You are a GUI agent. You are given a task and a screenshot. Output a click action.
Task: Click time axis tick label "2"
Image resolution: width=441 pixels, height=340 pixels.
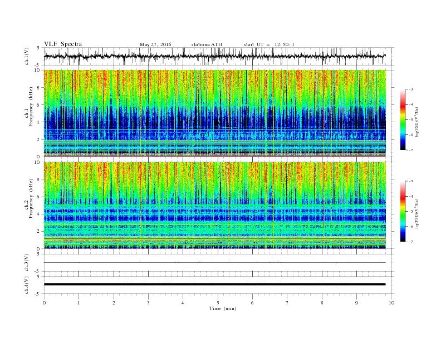point(114,303)
